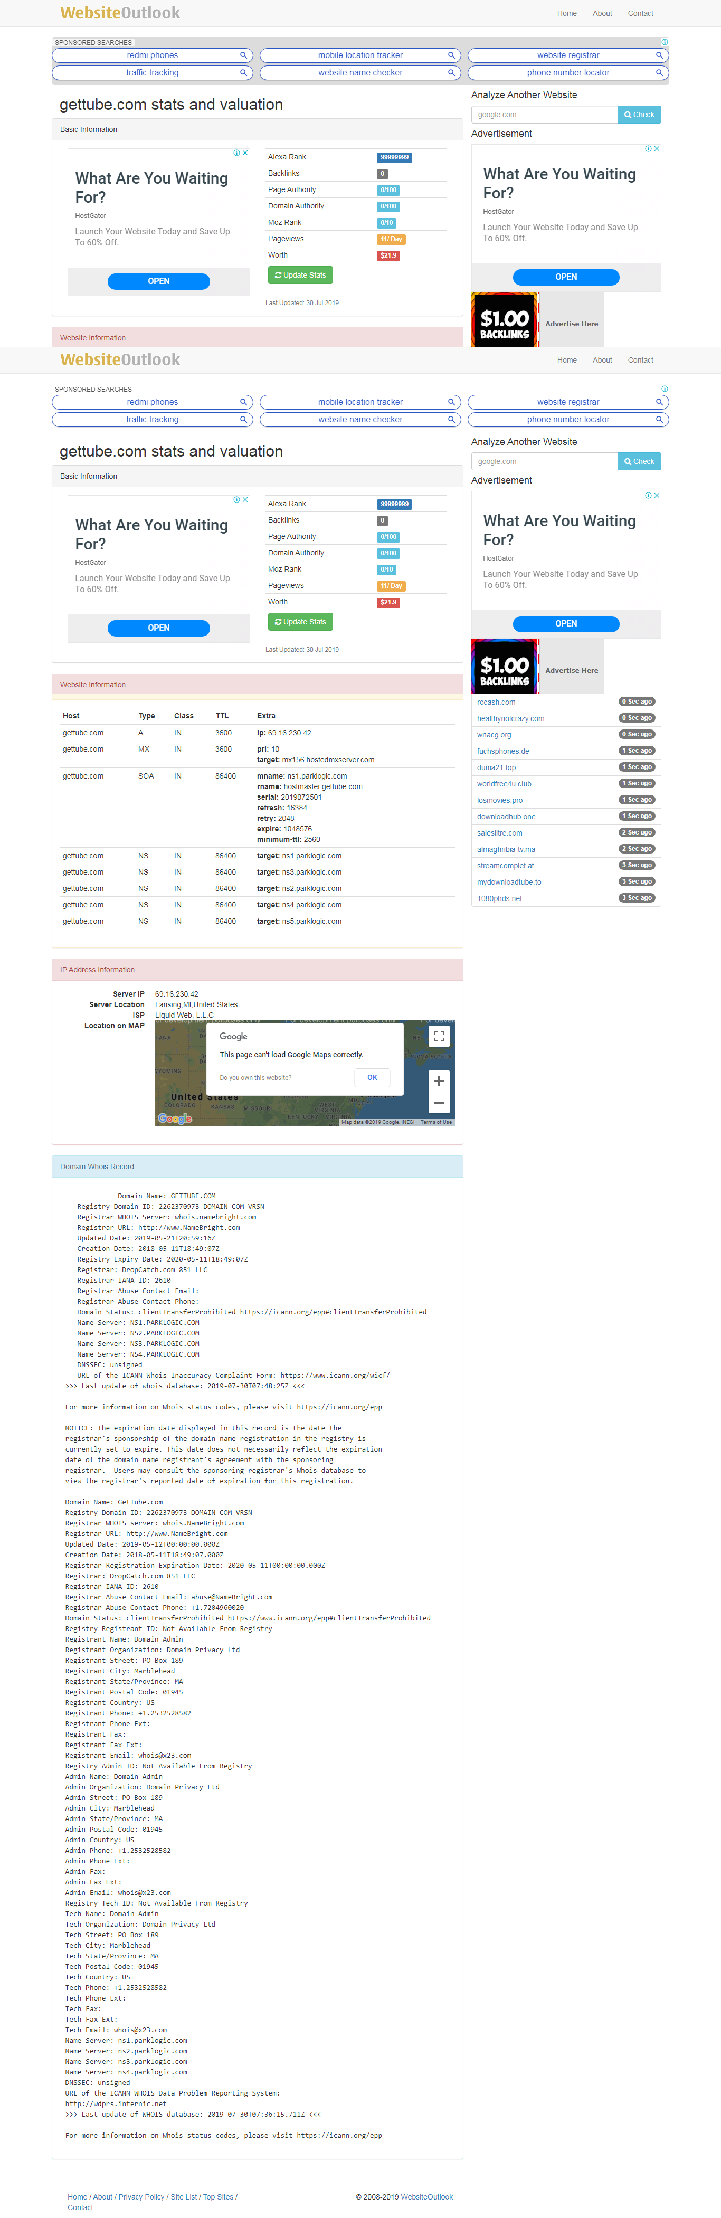Open the almaghribia-tv.ma link
This screenshot has height=2218, width=721.
point(506,849)
